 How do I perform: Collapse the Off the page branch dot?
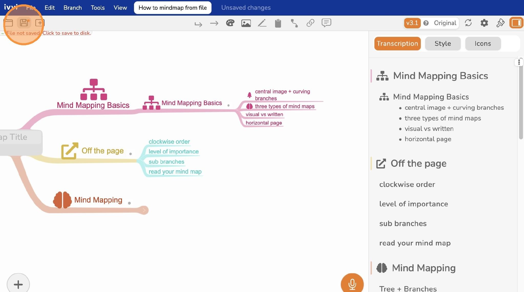pyautogui.click(x=131, y=154)
